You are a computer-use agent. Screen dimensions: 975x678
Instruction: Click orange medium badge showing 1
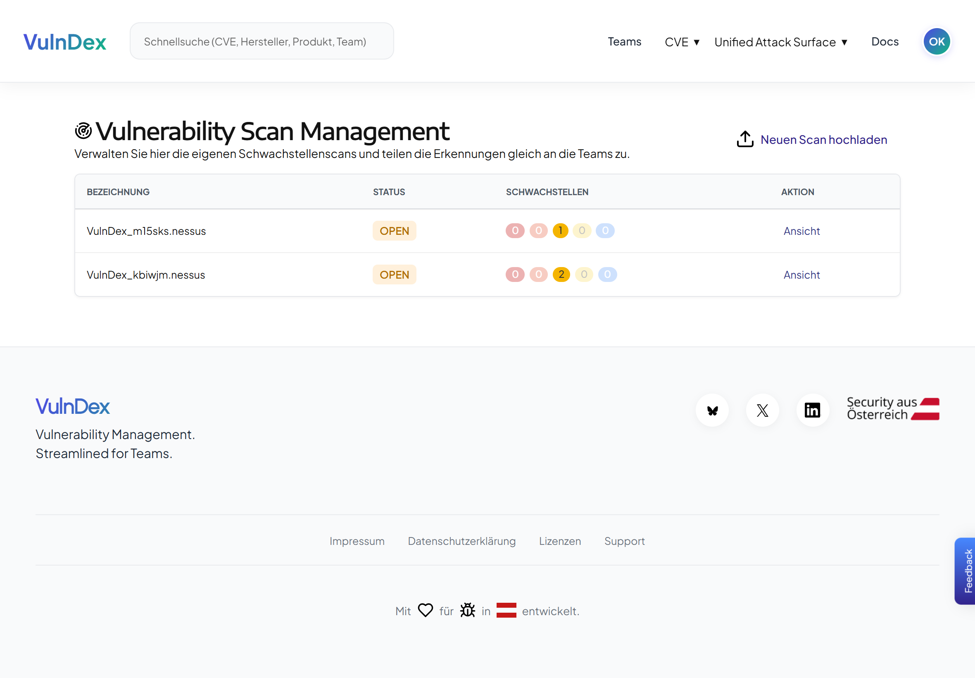tap(560, 231)
